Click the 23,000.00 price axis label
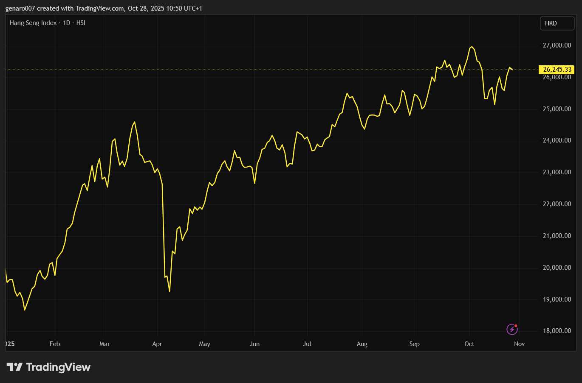Image resolution: width=582 pixels, height=383 pixels. [x=557, y=172]
